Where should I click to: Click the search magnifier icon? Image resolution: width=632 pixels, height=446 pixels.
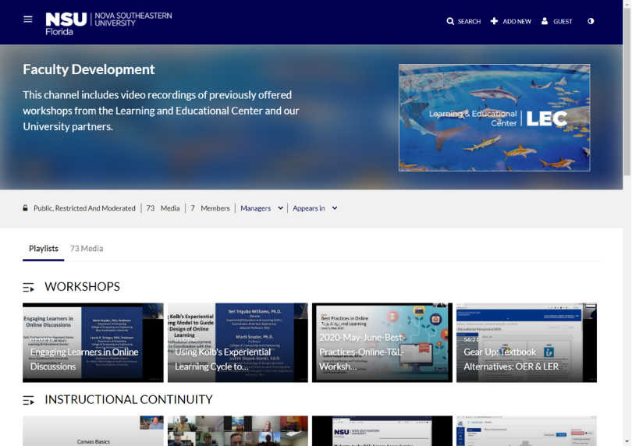450,21
